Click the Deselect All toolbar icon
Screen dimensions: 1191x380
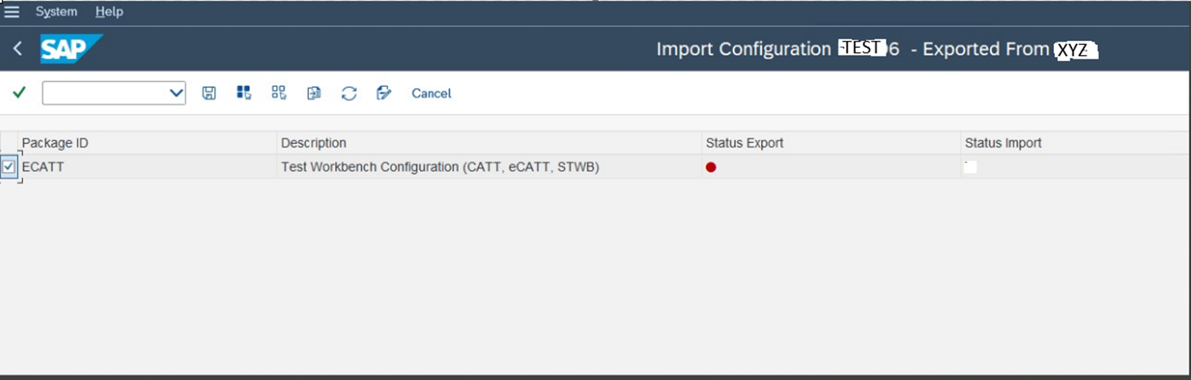coord(279,93)
